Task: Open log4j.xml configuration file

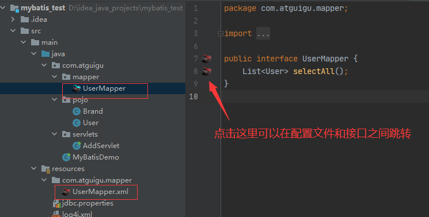Action: (x=77, y=214)
